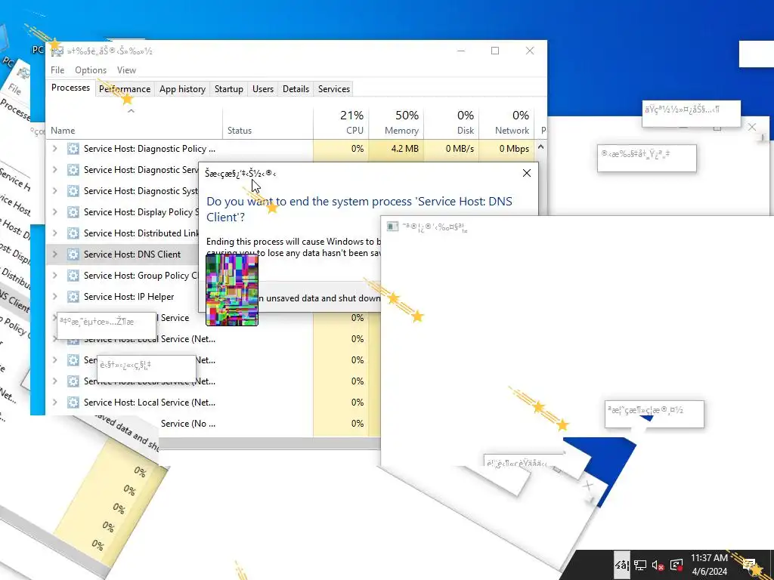
Task: Expand Service Host: Display Policy row
Action: 54,212
